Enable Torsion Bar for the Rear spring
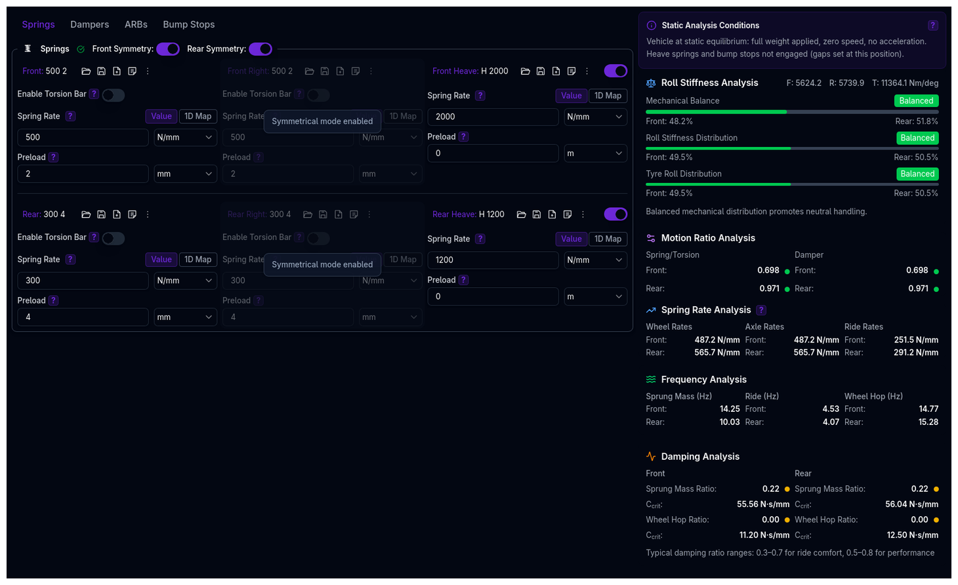The height and width of the screenshot is (585, 958). 113,237
